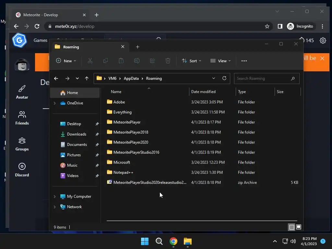Reload the Chrome page
The height and width of the screenshot is (249, 332).
(37, 26)
